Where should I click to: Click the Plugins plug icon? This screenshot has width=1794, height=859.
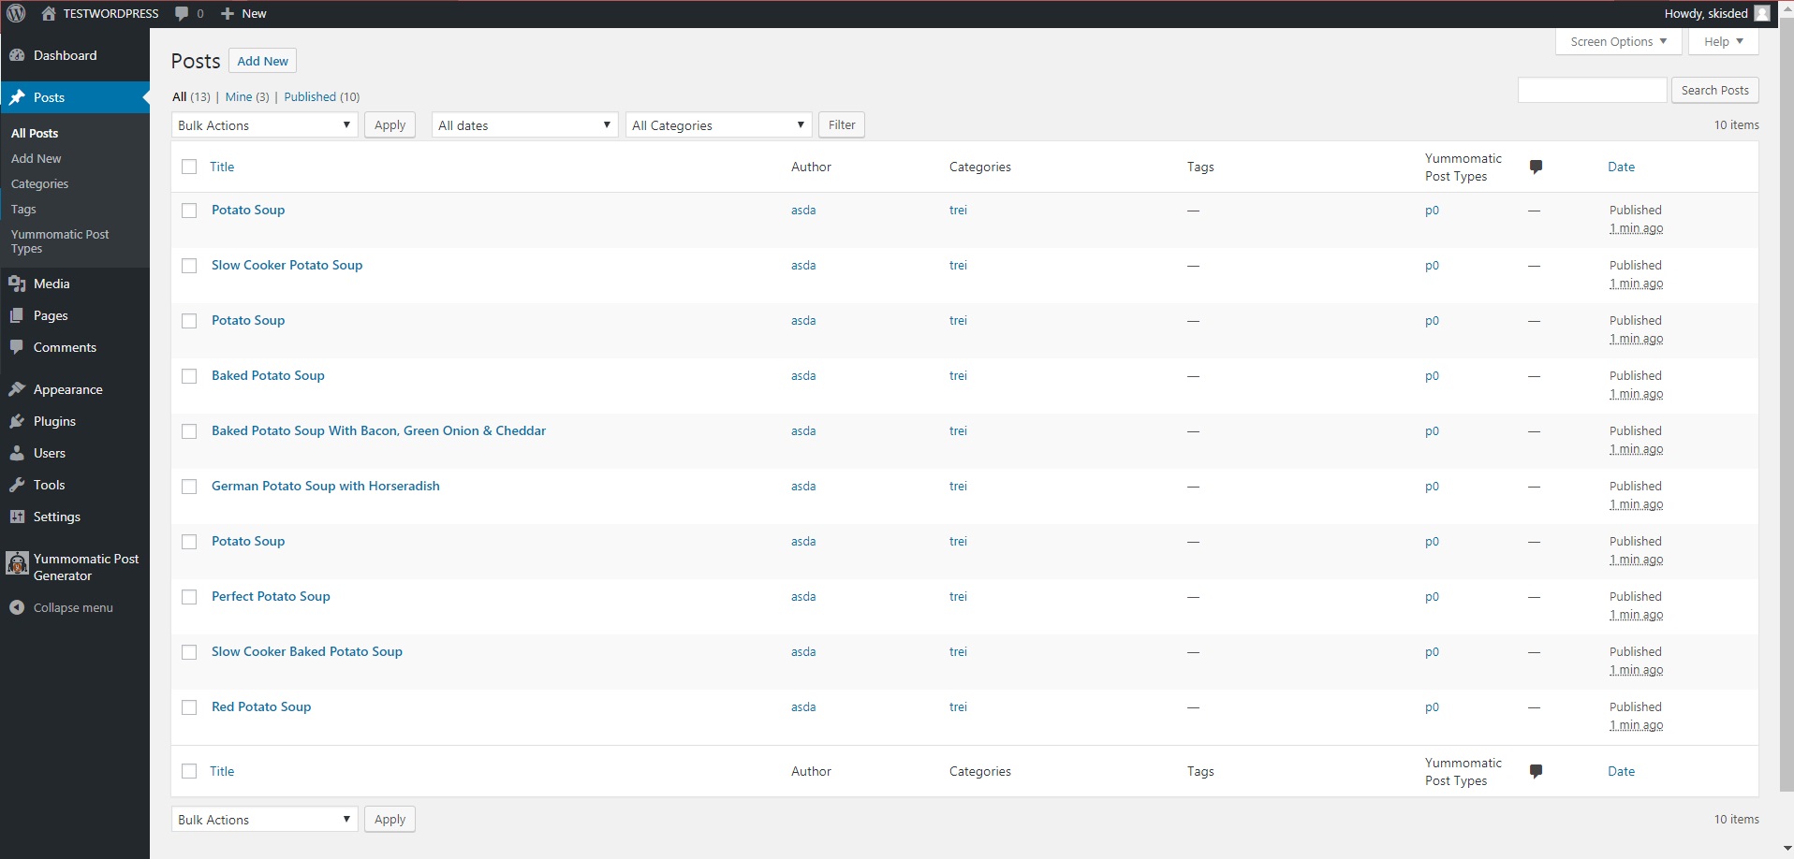click(x=17, y=421)
